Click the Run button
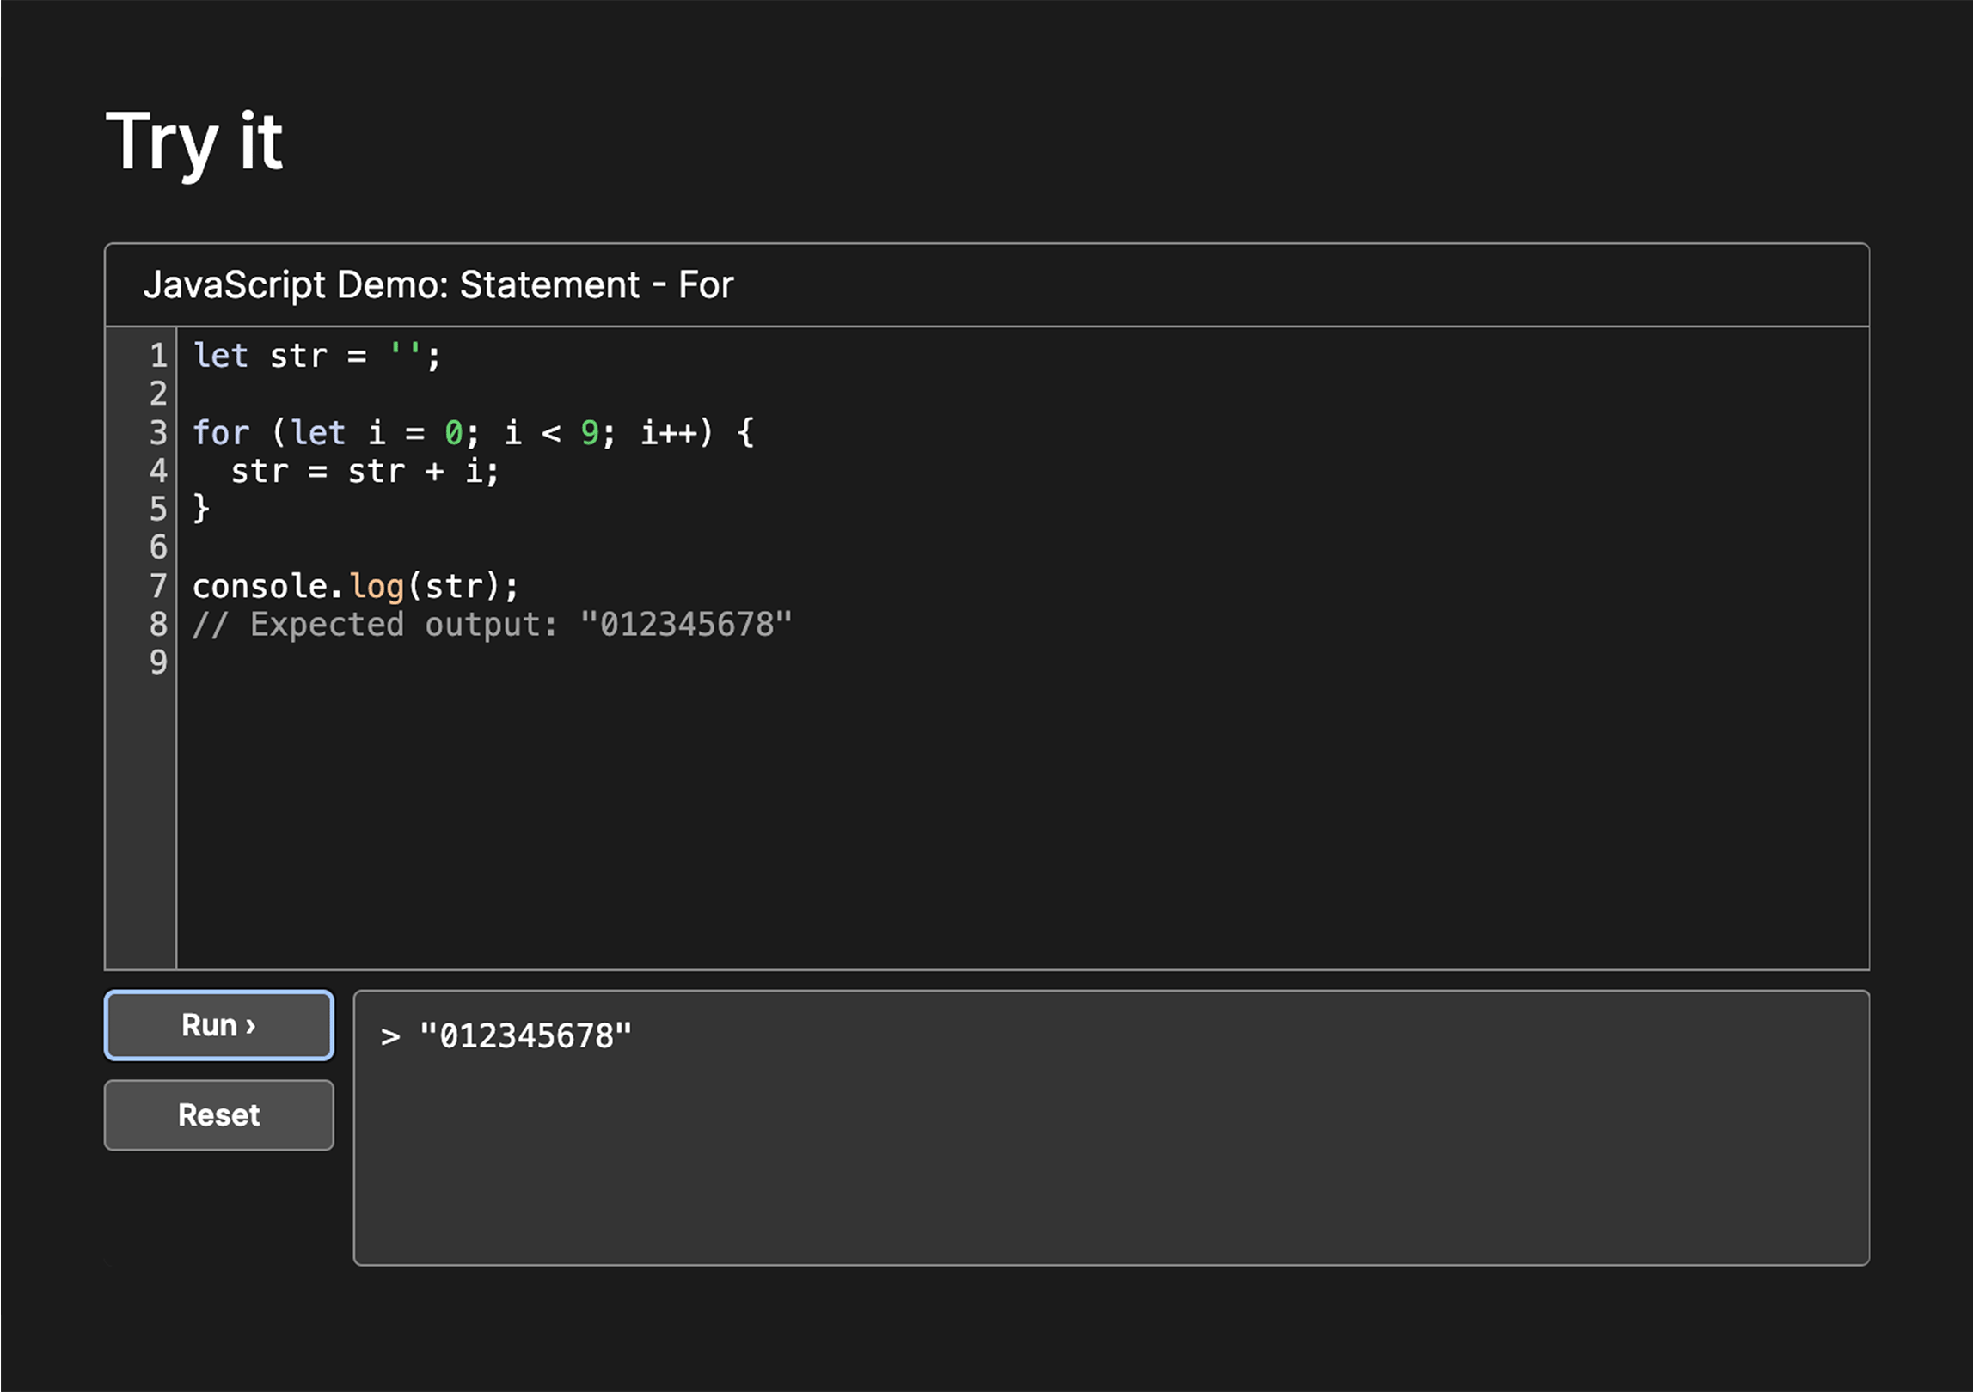 218,1025
